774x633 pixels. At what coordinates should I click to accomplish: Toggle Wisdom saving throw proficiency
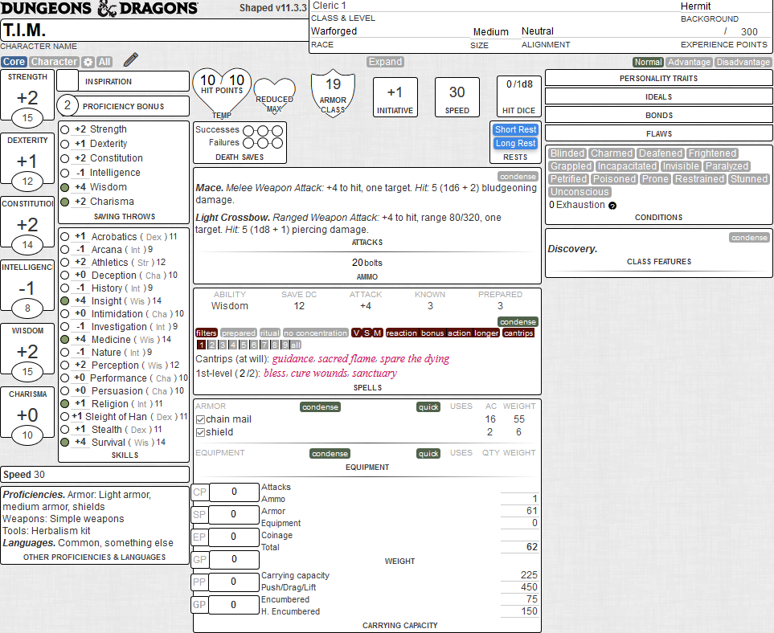click(x=64, y=187)
